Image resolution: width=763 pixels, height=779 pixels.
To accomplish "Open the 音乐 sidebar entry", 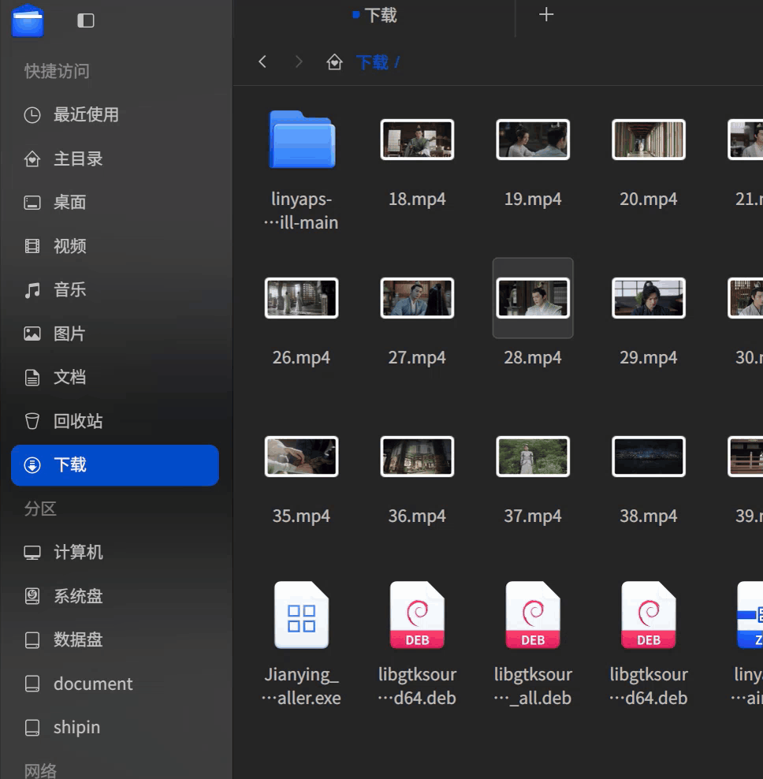I will point(69,290).
